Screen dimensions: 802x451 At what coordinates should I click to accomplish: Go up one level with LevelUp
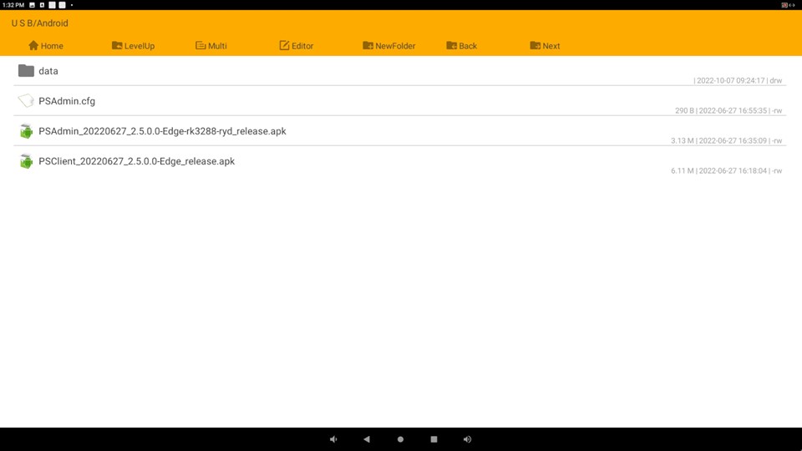tap(133, 46)
